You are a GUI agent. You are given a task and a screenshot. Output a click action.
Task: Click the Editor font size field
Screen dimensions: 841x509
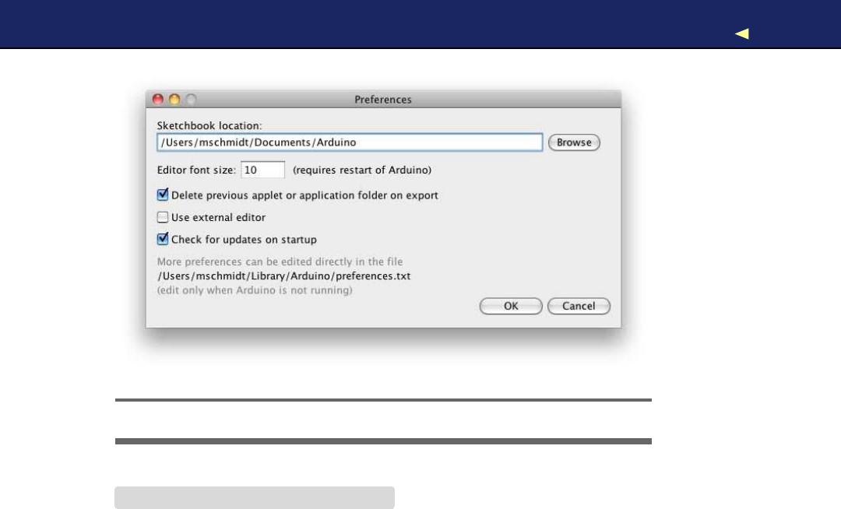click(263, 170)
